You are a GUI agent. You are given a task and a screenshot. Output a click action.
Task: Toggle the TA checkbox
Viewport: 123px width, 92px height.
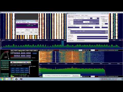77,18
